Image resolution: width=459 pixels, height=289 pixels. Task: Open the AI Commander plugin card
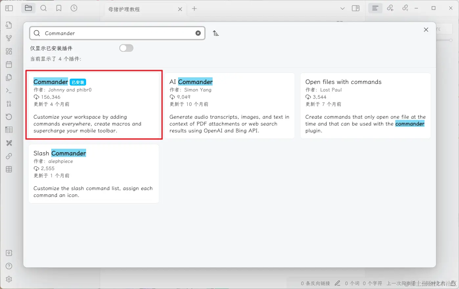pyautogui.click(x=229, y=106)
